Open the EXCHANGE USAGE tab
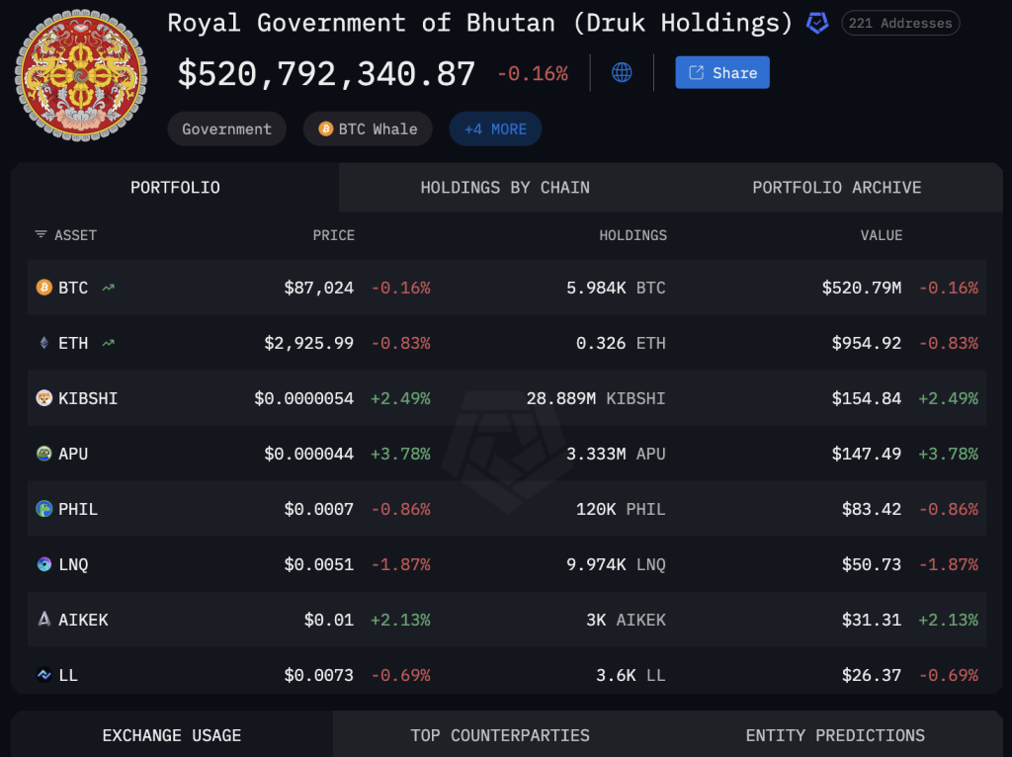Image resolution: width=1012 pixels, height=757 pixels. [x=172, y=735]
